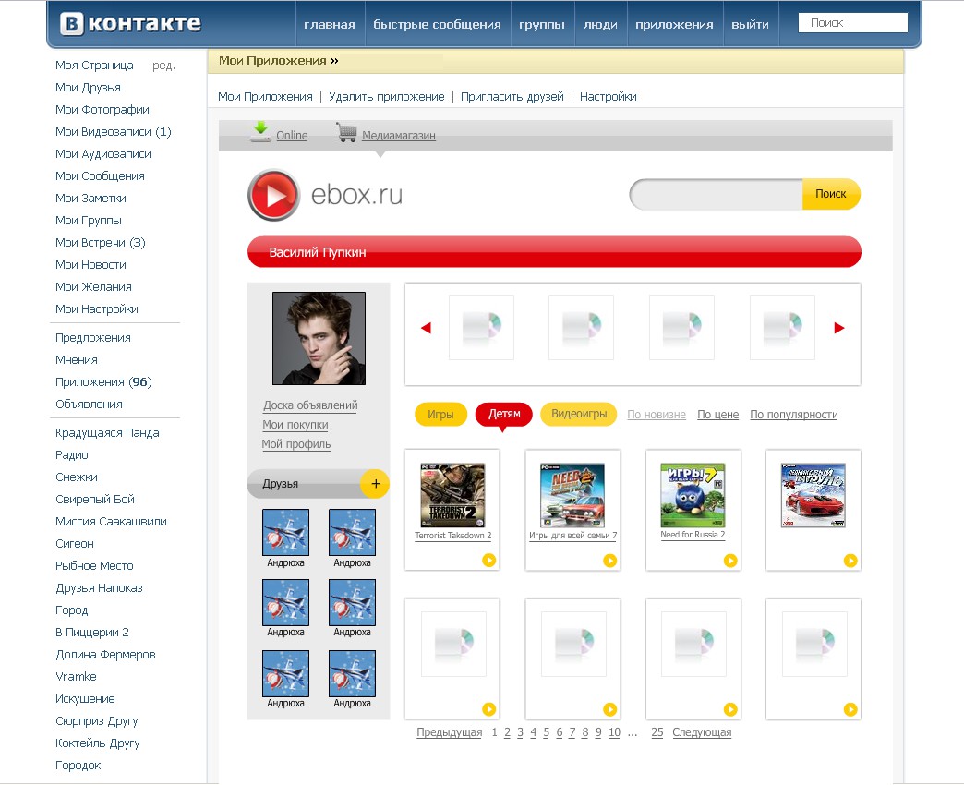Open люди in the top menu
Viewport: 964px width, 785px height.
[601, 25]
